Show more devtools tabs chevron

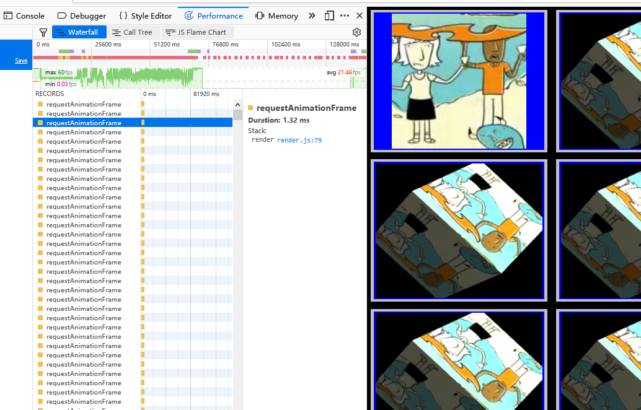click(312, 15)
